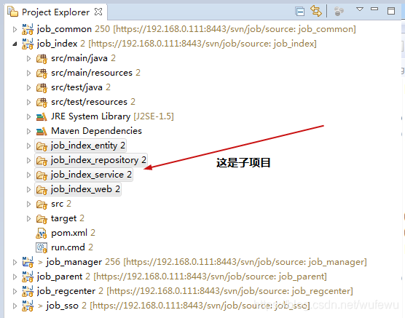
Task: Click the job_index_service folder icon
Action: pos(42,175)
